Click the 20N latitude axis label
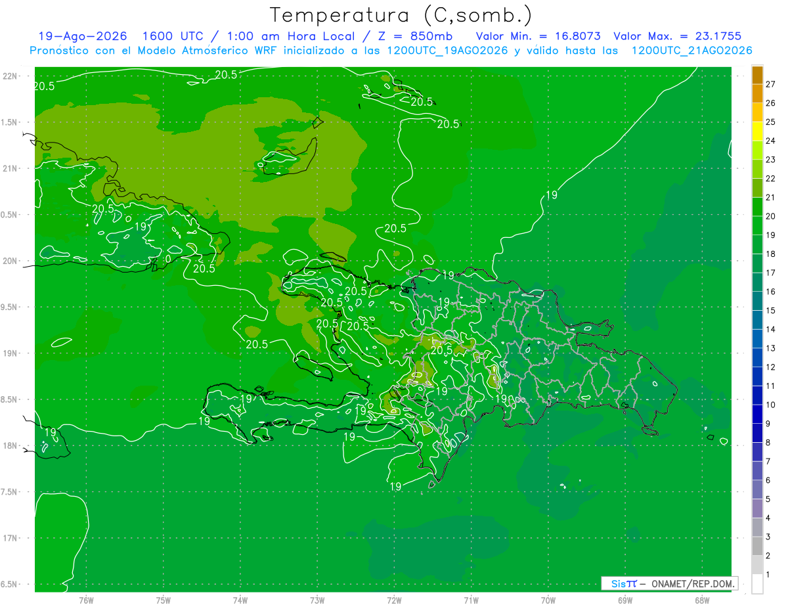Image resolution: width=788 pixels, height=609 pixels. (x=10, y=261)
